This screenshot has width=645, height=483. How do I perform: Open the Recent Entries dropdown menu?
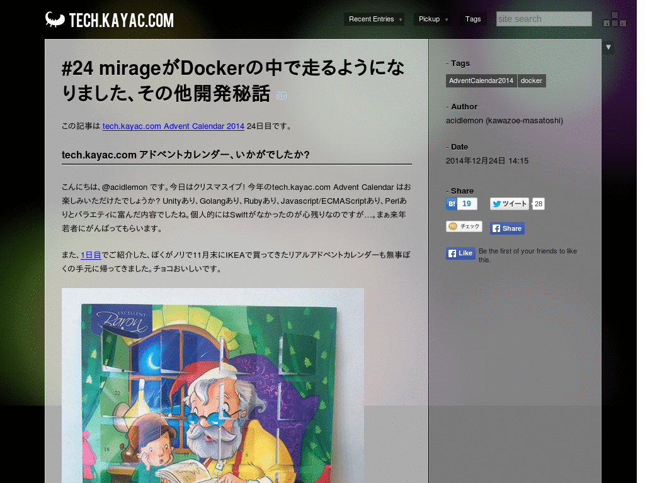374,19
